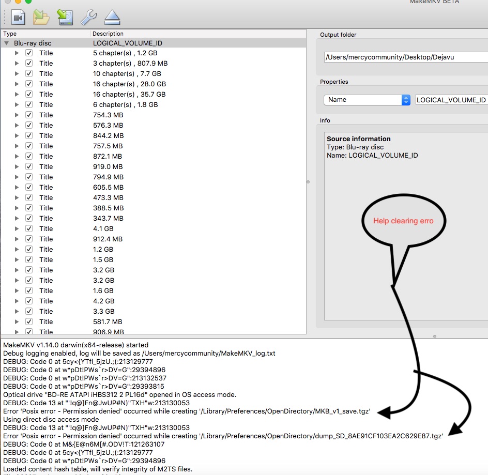Viewport: 488px width, 475px height.
Task: Expand the 388.5 MB title row
Action: (x=17, y=208)
